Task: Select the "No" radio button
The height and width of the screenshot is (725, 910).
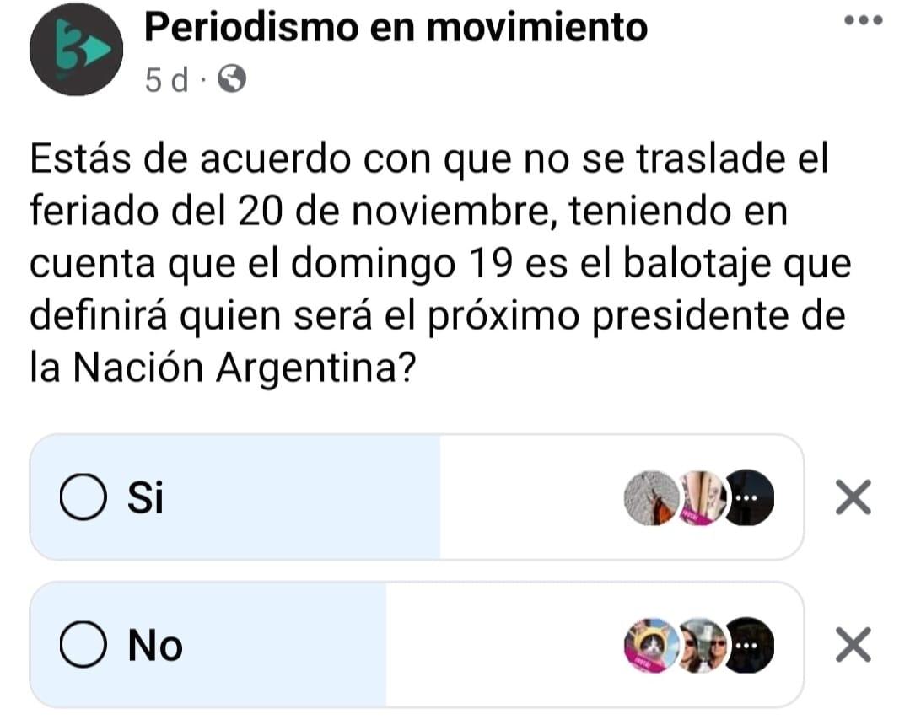Action: pos(83,646)
